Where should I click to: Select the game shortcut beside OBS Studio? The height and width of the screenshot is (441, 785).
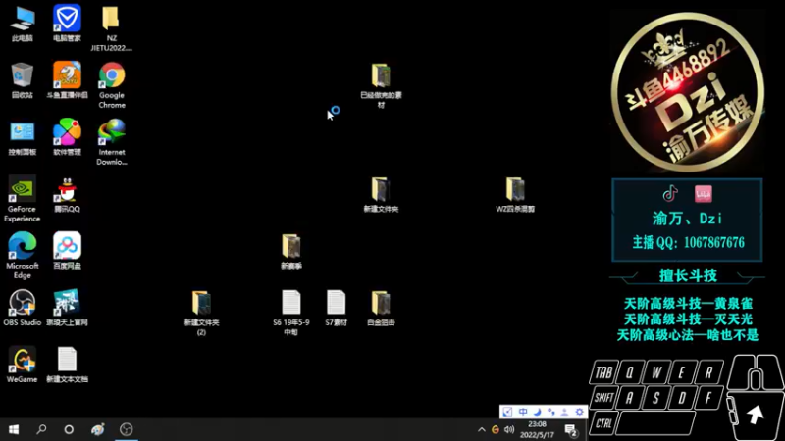67,308
